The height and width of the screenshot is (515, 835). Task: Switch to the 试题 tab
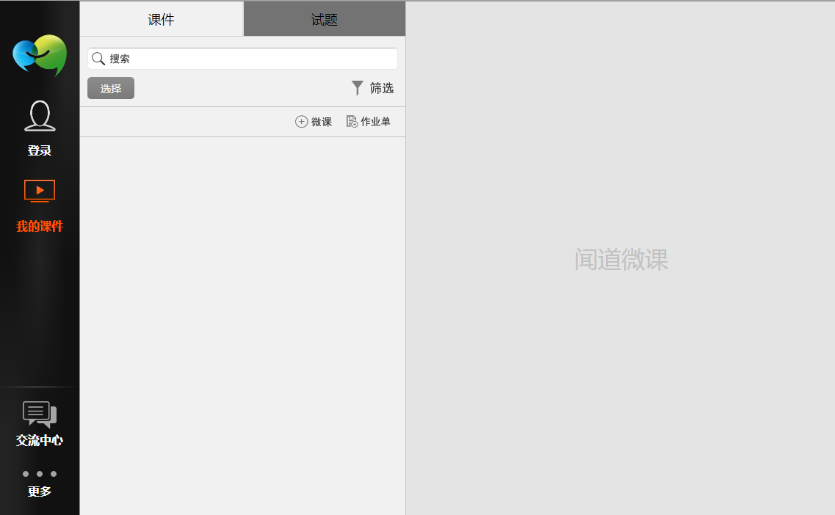pyautogui.click(x=325, y=20)
